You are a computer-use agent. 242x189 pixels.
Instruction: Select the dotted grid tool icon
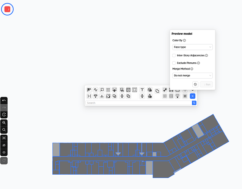[x=108, y=90]
